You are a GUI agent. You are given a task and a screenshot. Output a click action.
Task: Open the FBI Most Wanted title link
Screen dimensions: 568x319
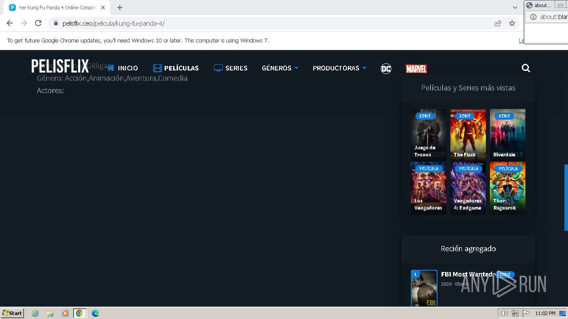pyautogui.click(x=466, y=274)
